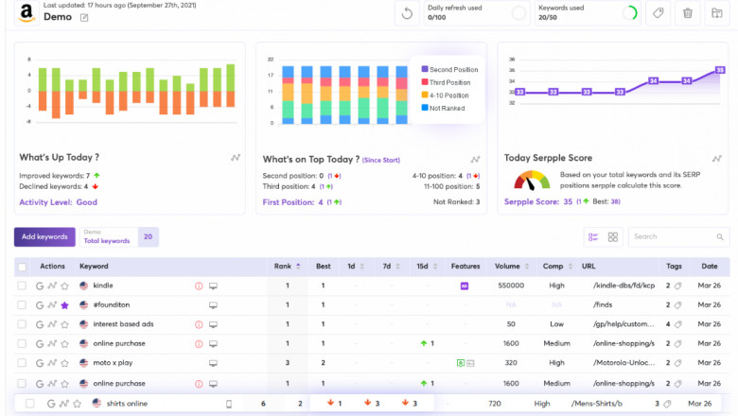Tick the checkbox for kindle row

[x=22, y=286]
